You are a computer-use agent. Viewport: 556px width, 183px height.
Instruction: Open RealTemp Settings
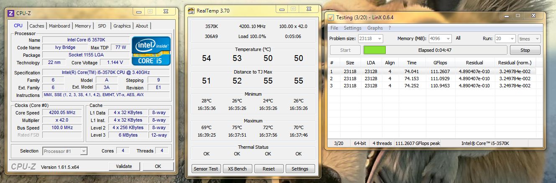[300, 169]
